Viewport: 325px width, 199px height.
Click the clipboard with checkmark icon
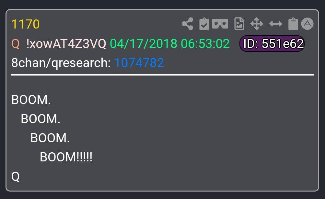[204, 24]
